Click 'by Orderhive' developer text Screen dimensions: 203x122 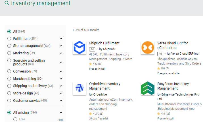point(98,94)
